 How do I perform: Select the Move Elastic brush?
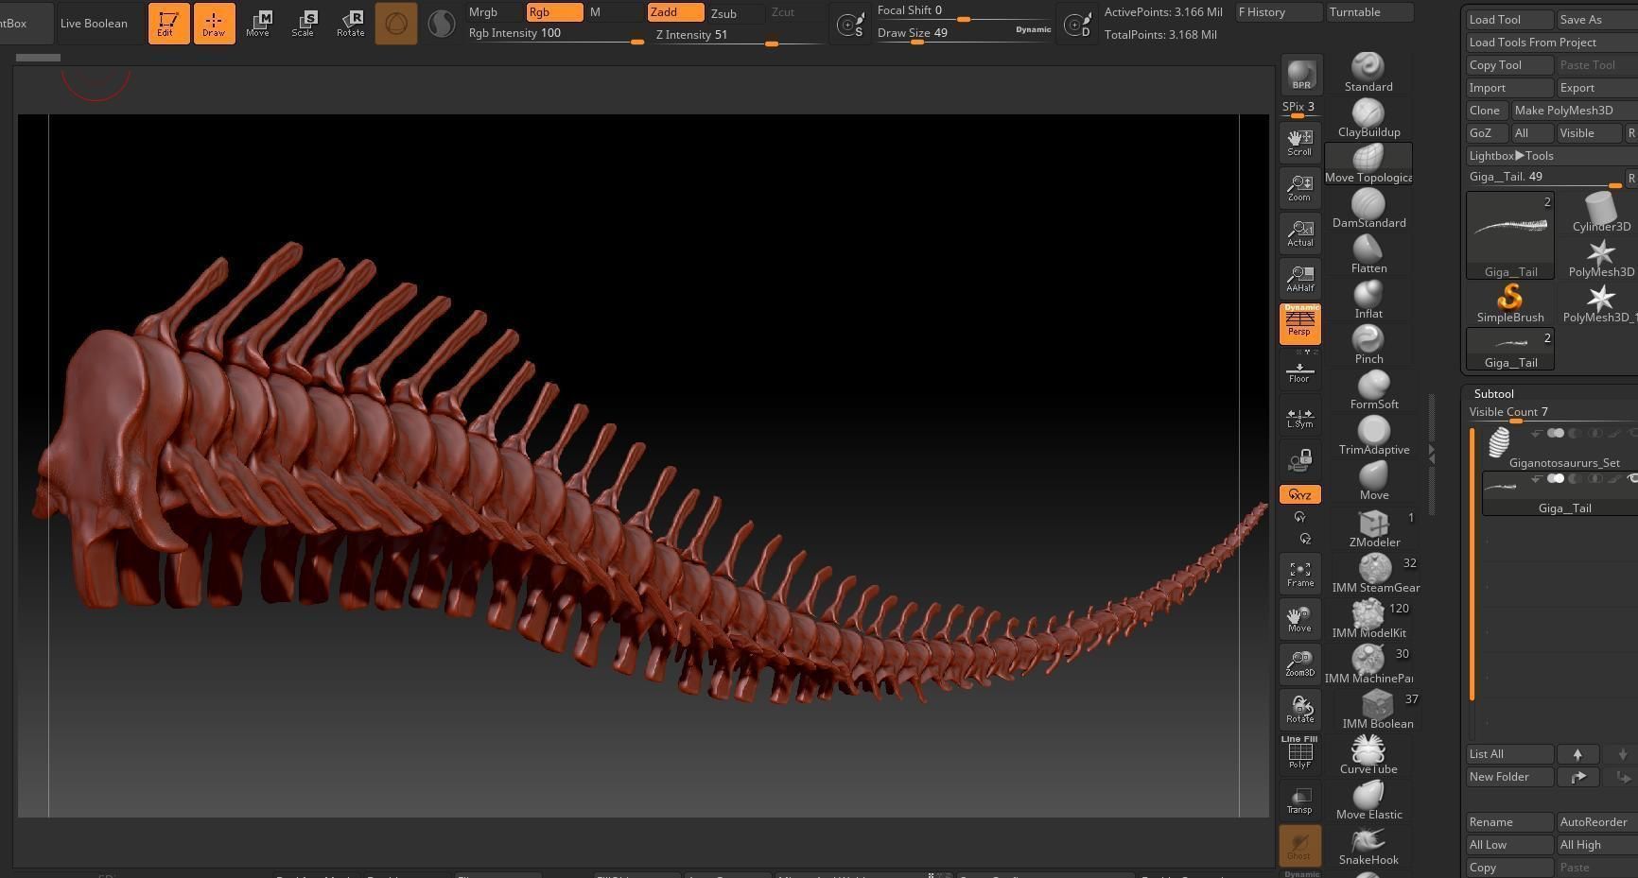point(1368,801)
